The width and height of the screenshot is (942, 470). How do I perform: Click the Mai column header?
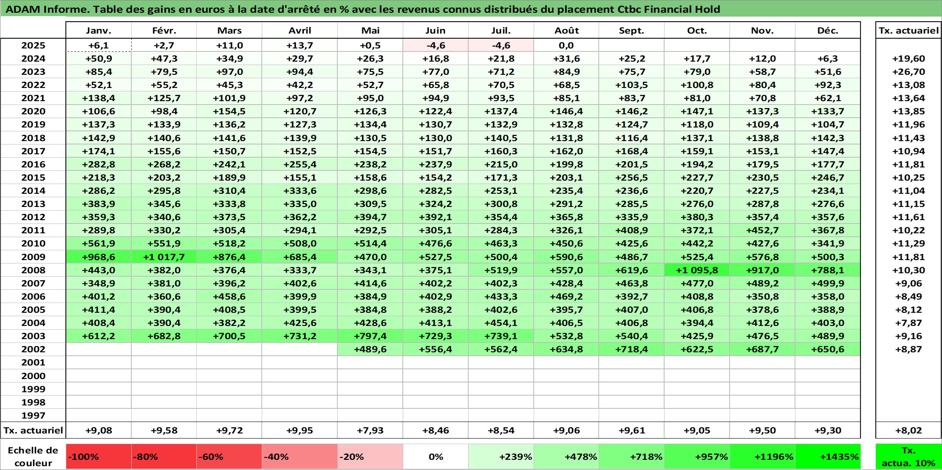(x=370, y=30)
